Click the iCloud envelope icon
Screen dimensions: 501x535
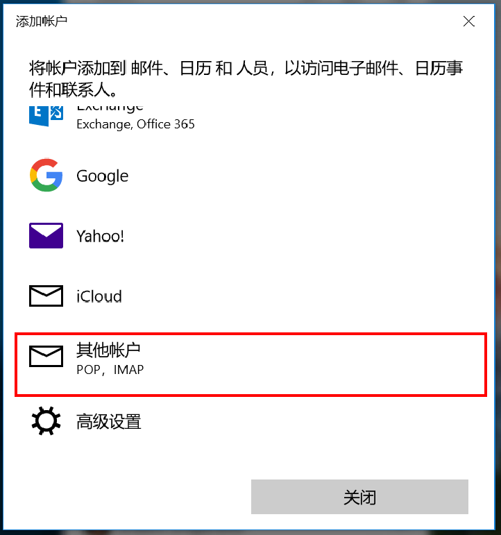click(46, 296)
